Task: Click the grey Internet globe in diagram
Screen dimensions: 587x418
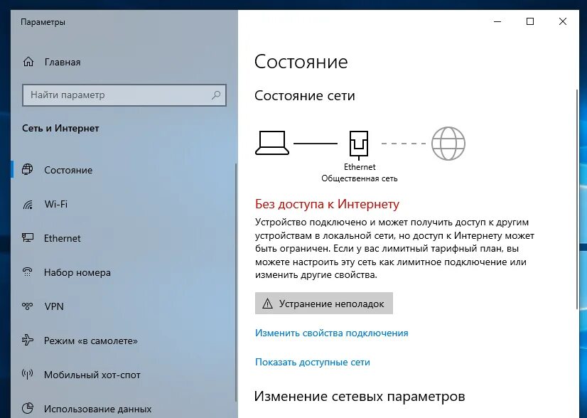Action: [x=448, y=144]
